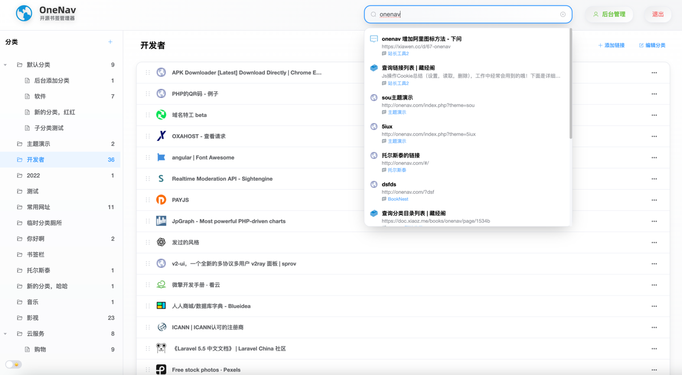Open options for ICANN row
The height and width of the screenshot is (375, 682).
tap(654, 327)
